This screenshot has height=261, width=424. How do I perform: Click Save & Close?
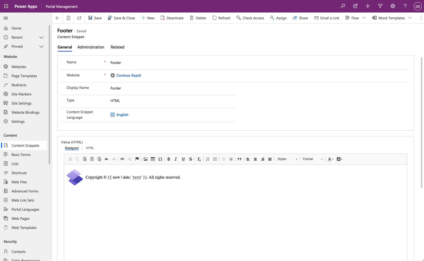(121, 18)
